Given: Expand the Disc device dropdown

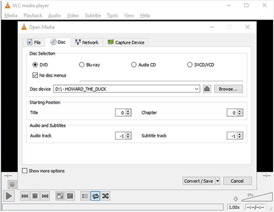Looking at the screenshot, I should (x=196, y=89).
